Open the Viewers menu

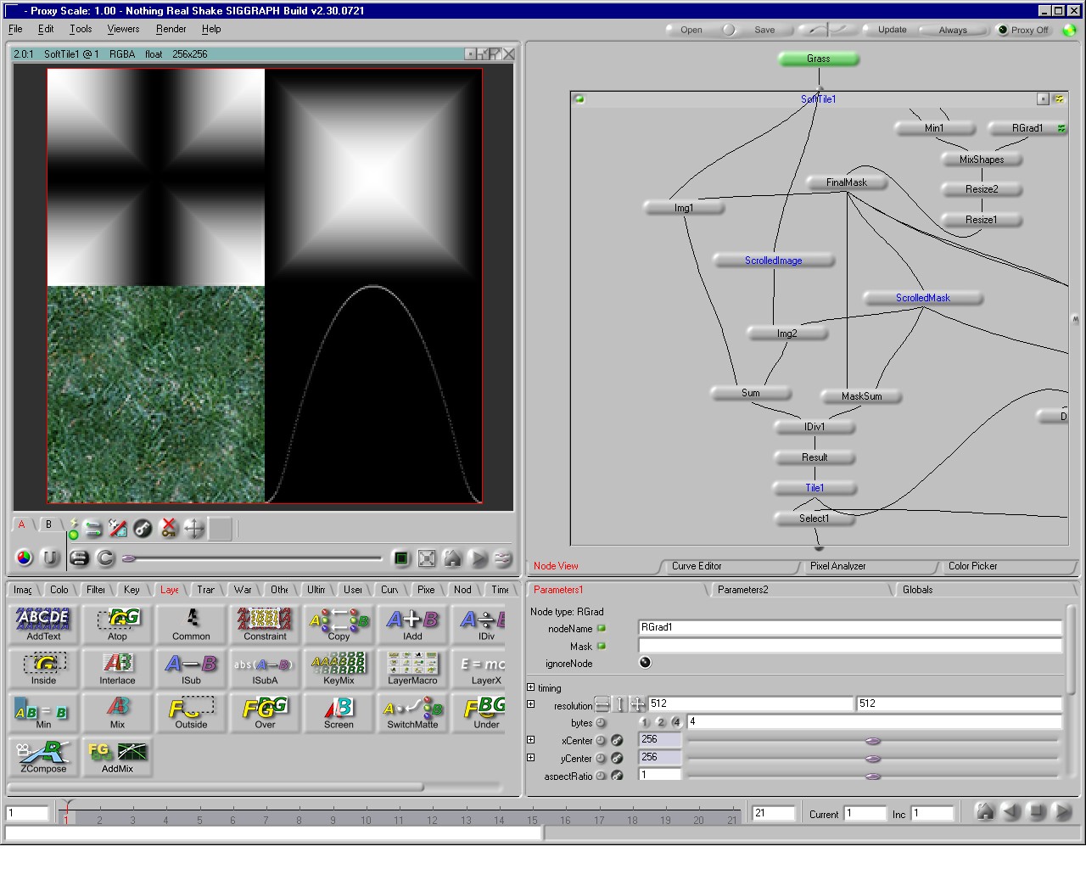coord(123,29)
